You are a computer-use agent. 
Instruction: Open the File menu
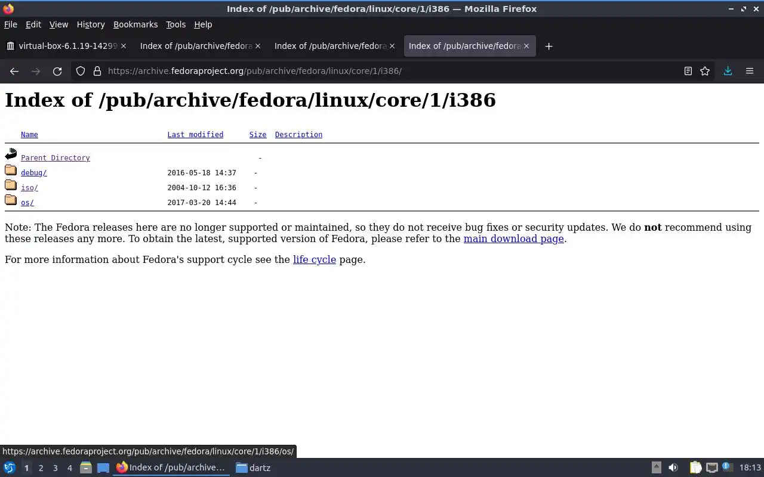[11, 24]
